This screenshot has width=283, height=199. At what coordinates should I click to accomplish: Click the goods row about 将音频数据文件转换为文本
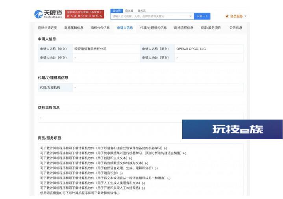(x=94, y=163)
